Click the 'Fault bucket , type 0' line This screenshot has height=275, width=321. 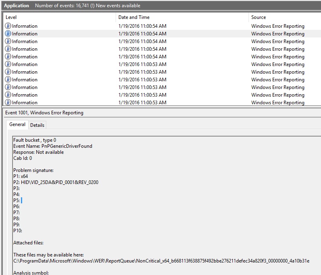35,140
